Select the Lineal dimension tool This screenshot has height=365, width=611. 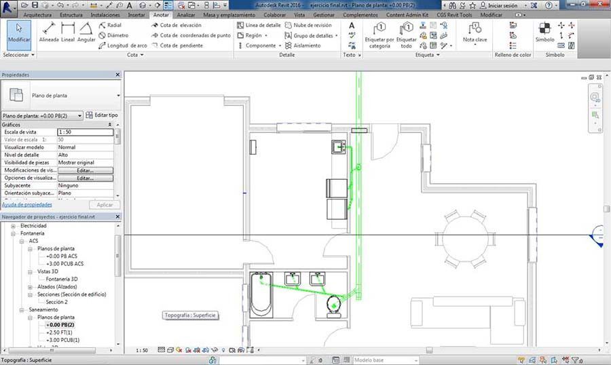[x=68, y=33]
